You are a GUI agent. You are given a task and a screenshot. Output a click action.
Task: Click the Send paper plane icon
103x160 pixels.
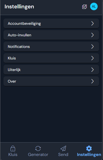[x=63, y=148]
